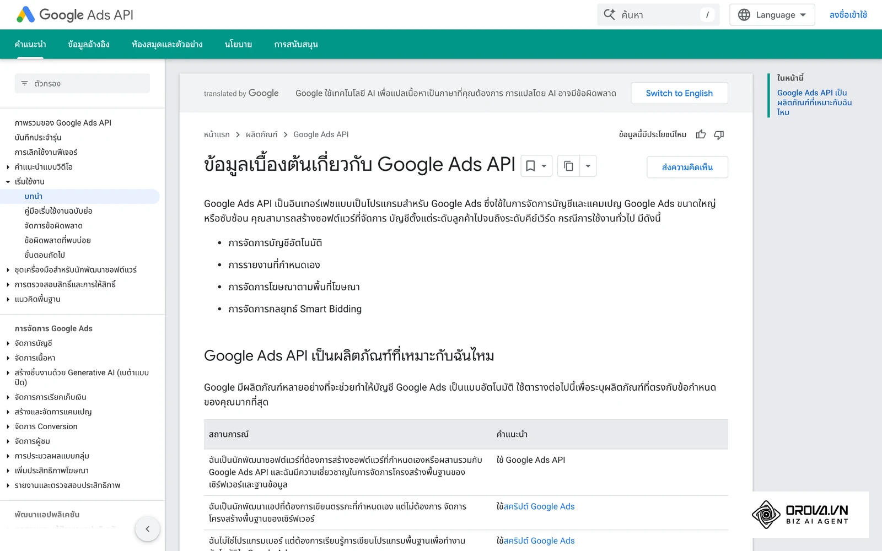
Task: Click the globe Language icon
Action: point(744,15)
